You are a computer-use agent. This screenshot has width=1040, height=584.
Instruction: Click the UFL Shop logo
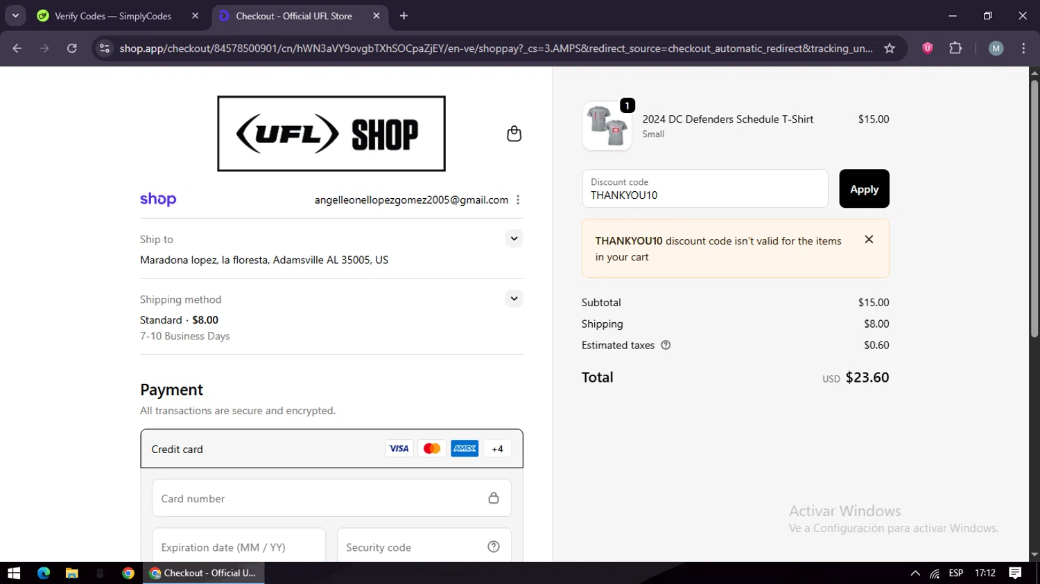tap(331, 134)
